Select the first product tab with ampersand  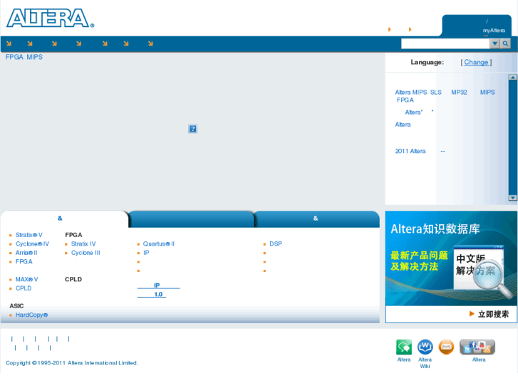64,219
